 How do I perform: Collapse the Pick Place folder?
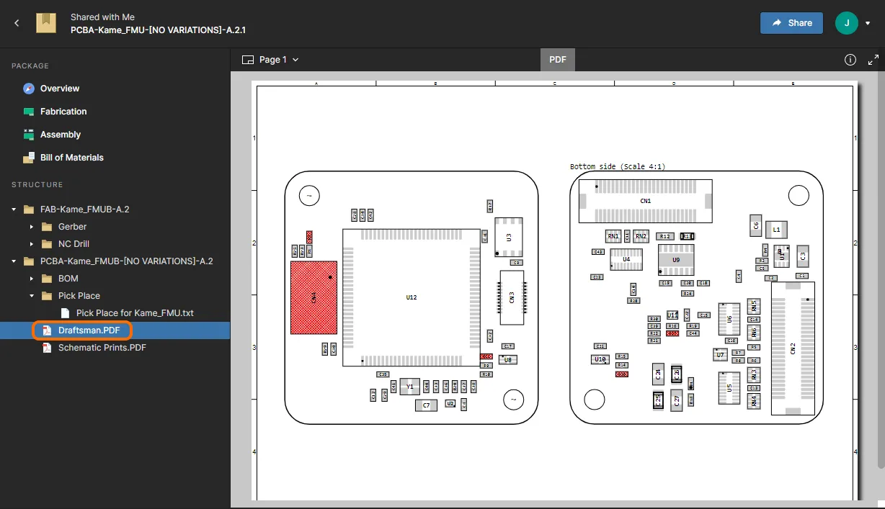[x=31, y=296]
